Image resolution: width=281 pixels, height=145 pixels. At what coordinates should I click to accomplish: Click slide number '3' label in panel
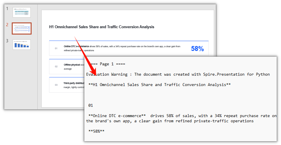7,41
